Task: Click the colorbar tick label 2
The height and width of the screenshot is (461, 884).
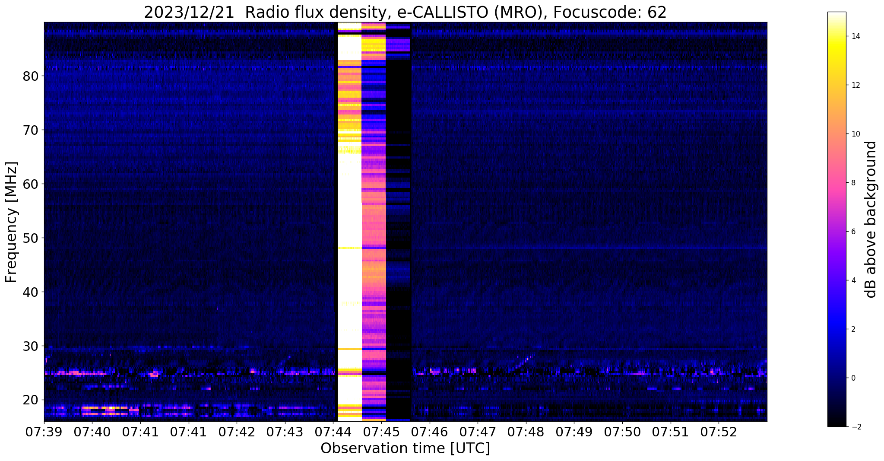Action: (x=852, y=329)
